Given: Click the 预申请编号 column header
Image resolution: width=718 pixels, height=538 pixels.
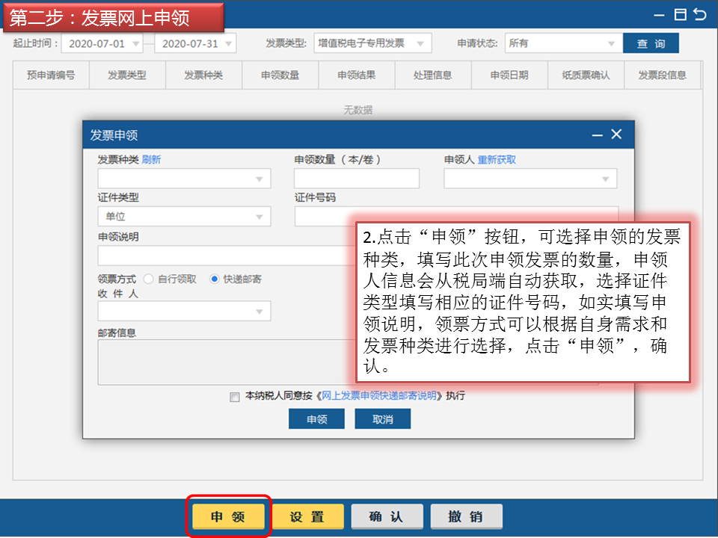Looking at the screenshot, I should click(x=51, y=75).
